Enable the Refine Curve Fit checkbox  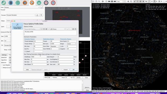[2, 68]
